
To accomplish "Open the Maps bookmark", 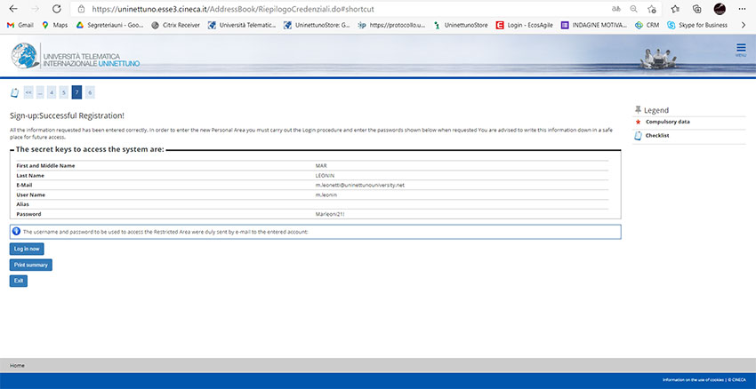I will (54, 25).
